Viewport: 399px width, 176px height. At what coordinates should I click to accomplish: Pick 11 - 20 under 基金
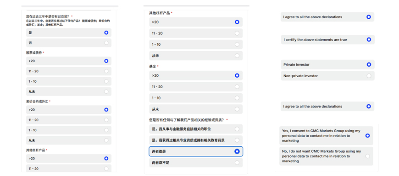pyautogui.click(x=196, y=87)
